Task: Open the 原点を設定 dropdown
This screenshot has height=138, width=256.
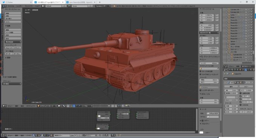Action: pyautogui.click(x=13, y=42)
